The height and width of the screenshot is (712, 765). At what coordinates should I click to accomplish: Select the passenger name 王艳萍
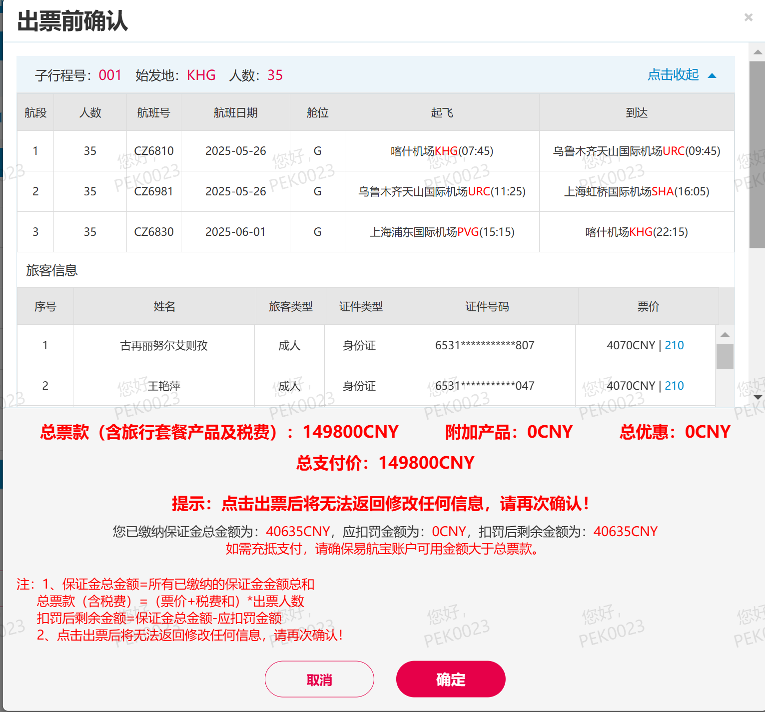[164, 386]
